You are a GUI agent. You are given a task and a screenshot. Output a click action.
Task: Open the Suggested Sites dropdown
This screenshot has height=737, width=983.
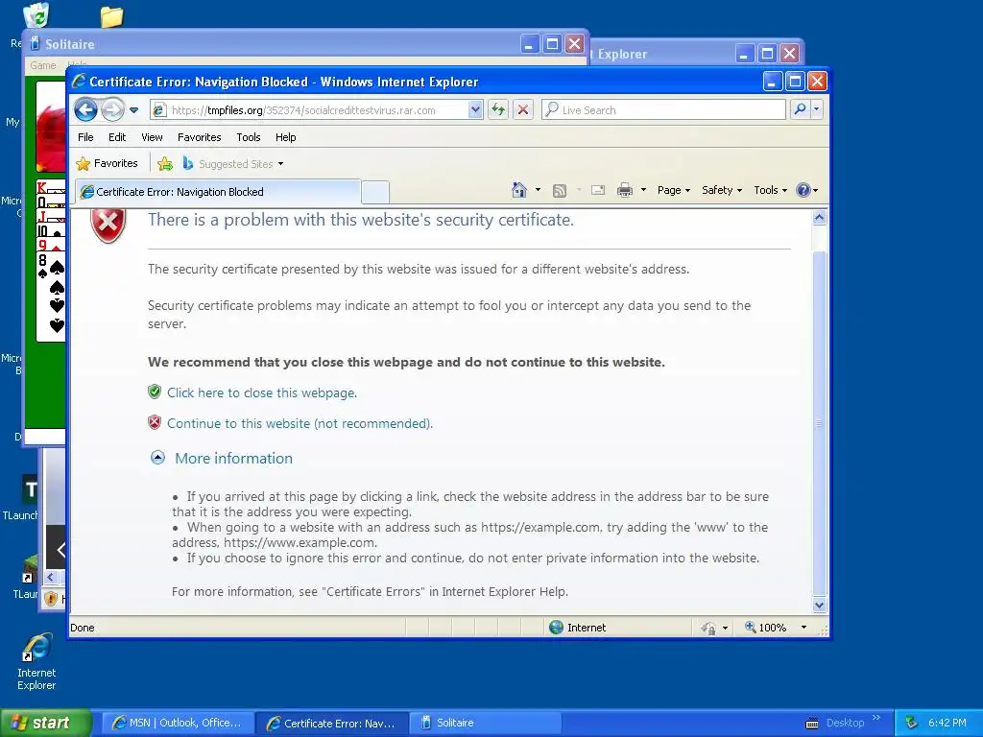[x=234, y=164]
